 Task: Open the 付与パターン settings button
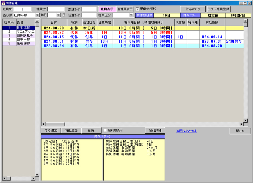click(193, 9)
